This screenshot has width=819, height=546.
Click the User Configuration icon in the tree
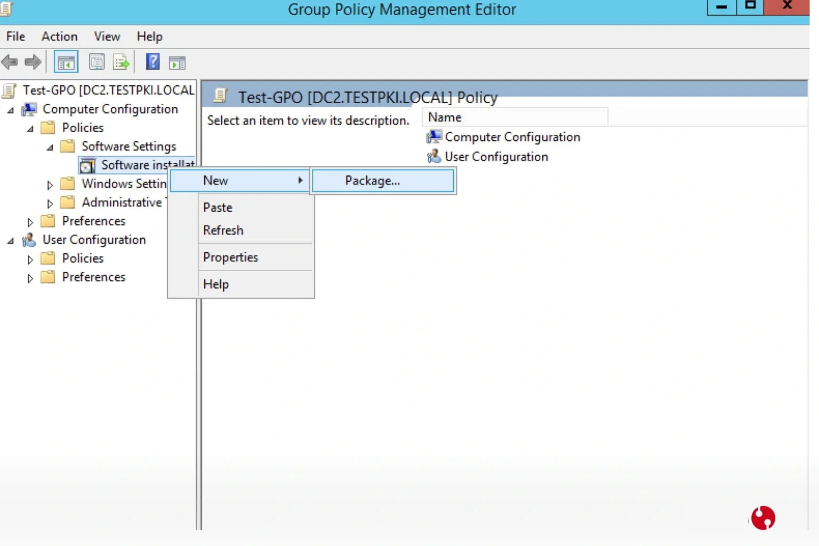click(x=29, y=240)
